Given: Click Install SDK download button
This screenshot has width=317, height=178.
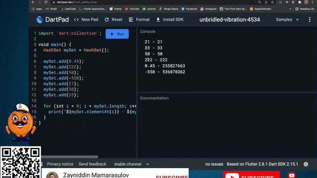Looking at the screenshot, I should pos(170,20).
